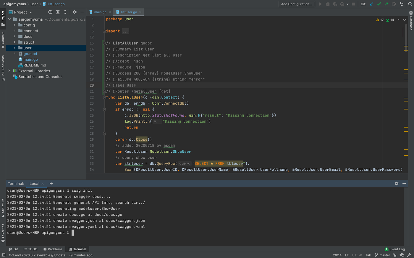Image resolution: width=414 pixels, height=258 pixels.
Task: Open Search Everywhere magnifier icon
Action: [x=410, y=4]
